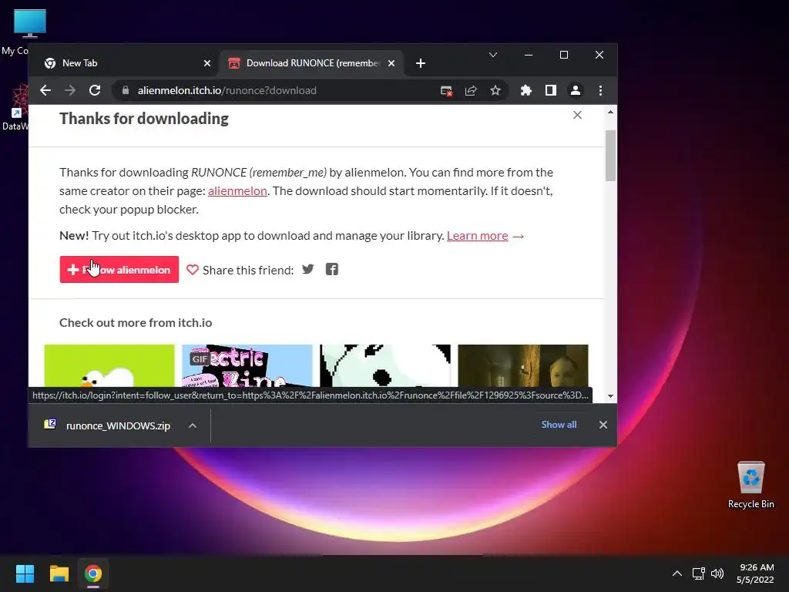The image size is (789, 592).
Task: Click the page scrollbar down arrow
Action: point(610,396)
